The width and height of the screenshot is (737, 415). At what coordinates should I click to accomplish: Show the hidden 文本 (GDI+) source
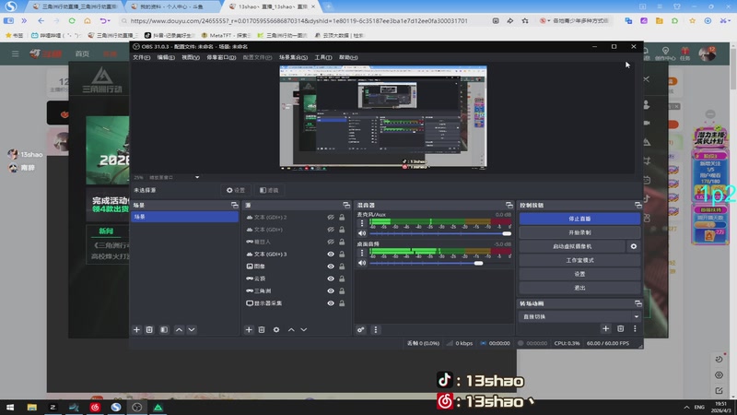pyautogui.click(x=331, y=230)
